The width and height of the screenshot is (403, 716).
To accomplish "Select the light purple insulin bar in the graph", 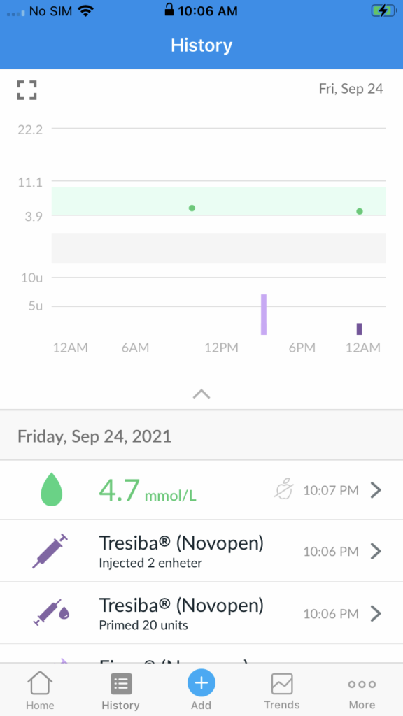I will (x=264, y=315).
